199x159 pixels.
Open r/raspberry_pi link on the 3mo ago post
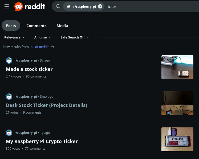point(26,97)
